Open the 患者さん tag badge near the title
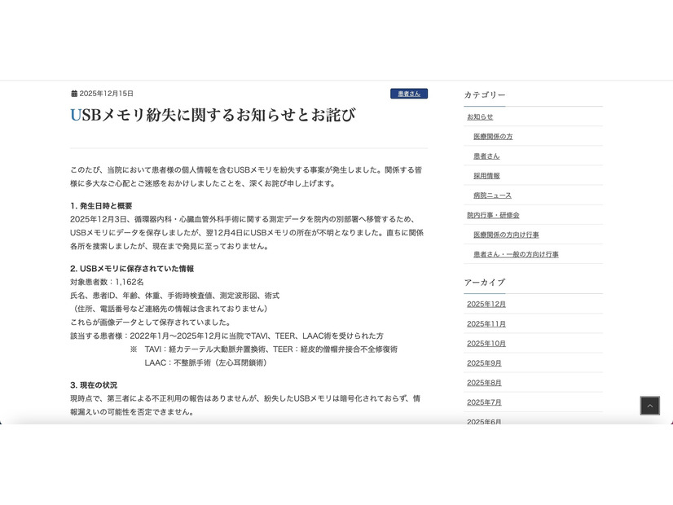This screenshot has width=673, height=505. point(409,93)
